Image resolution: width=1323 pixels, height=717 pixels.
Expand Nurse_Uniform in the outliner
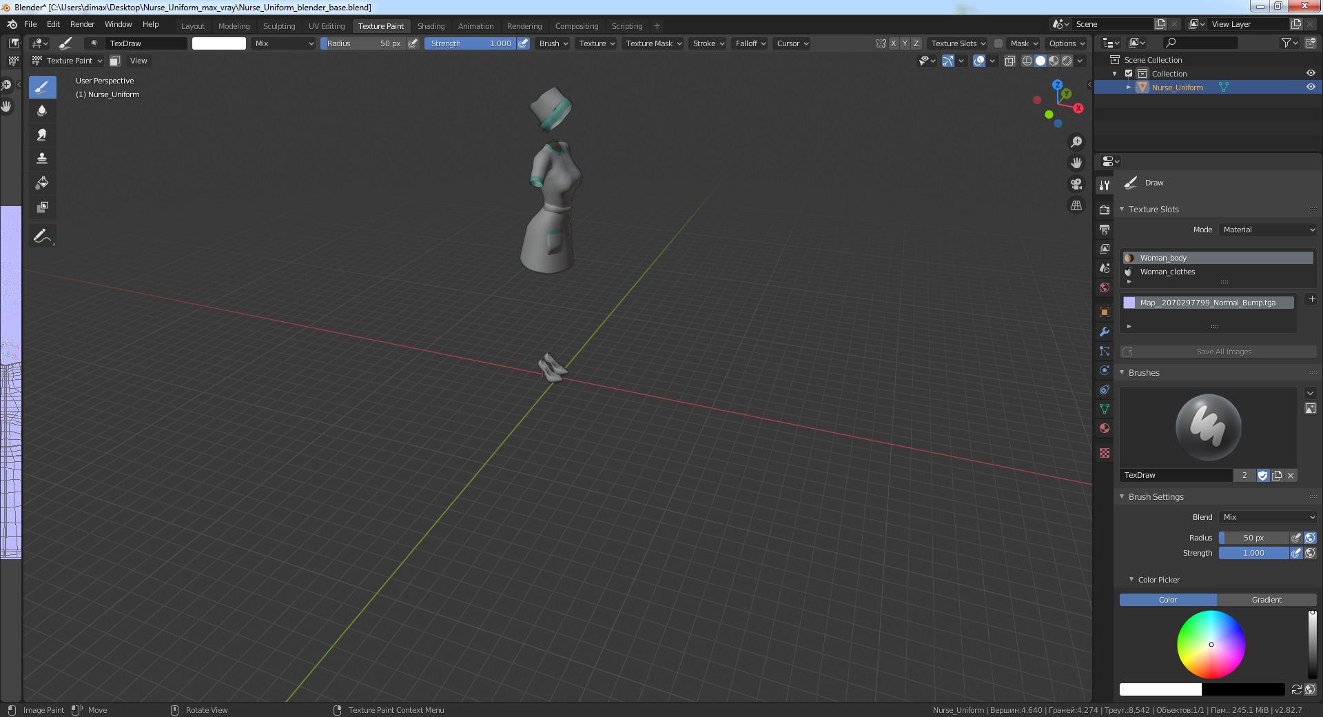[1128, 87]
